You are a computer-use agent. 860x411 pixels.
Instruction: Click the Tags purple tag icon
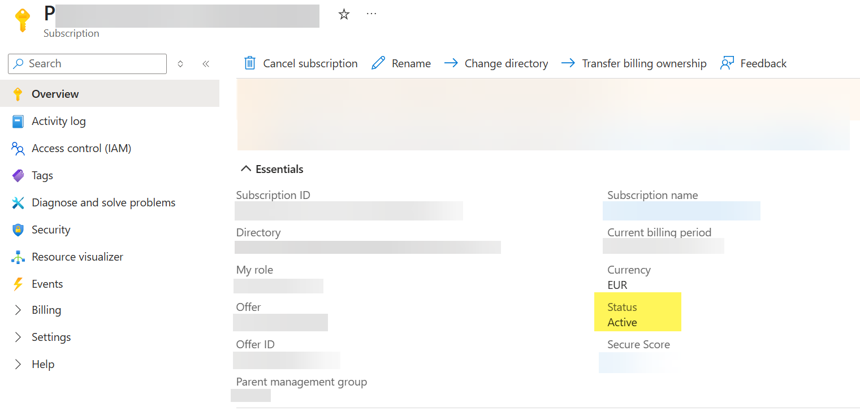click(18, 176)
